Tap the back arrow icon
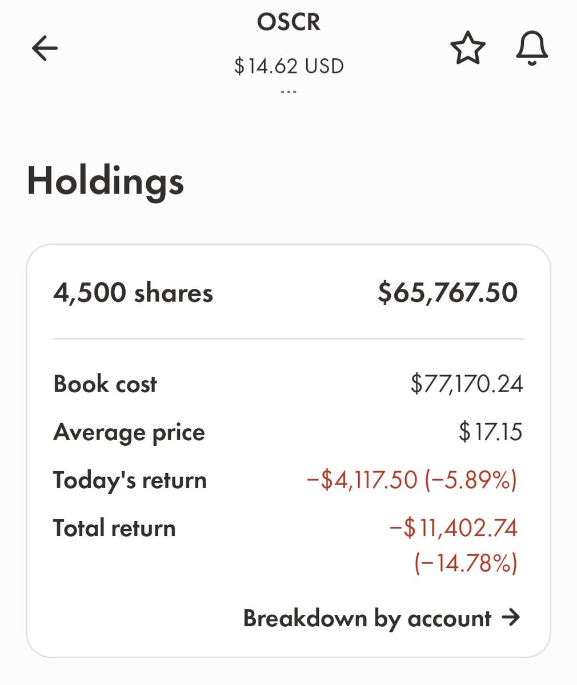 (45, 49)
